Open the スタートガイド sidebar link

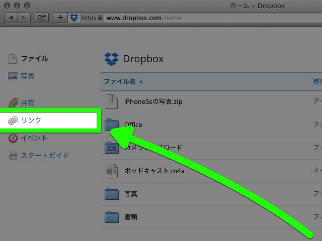click(45, 155)
